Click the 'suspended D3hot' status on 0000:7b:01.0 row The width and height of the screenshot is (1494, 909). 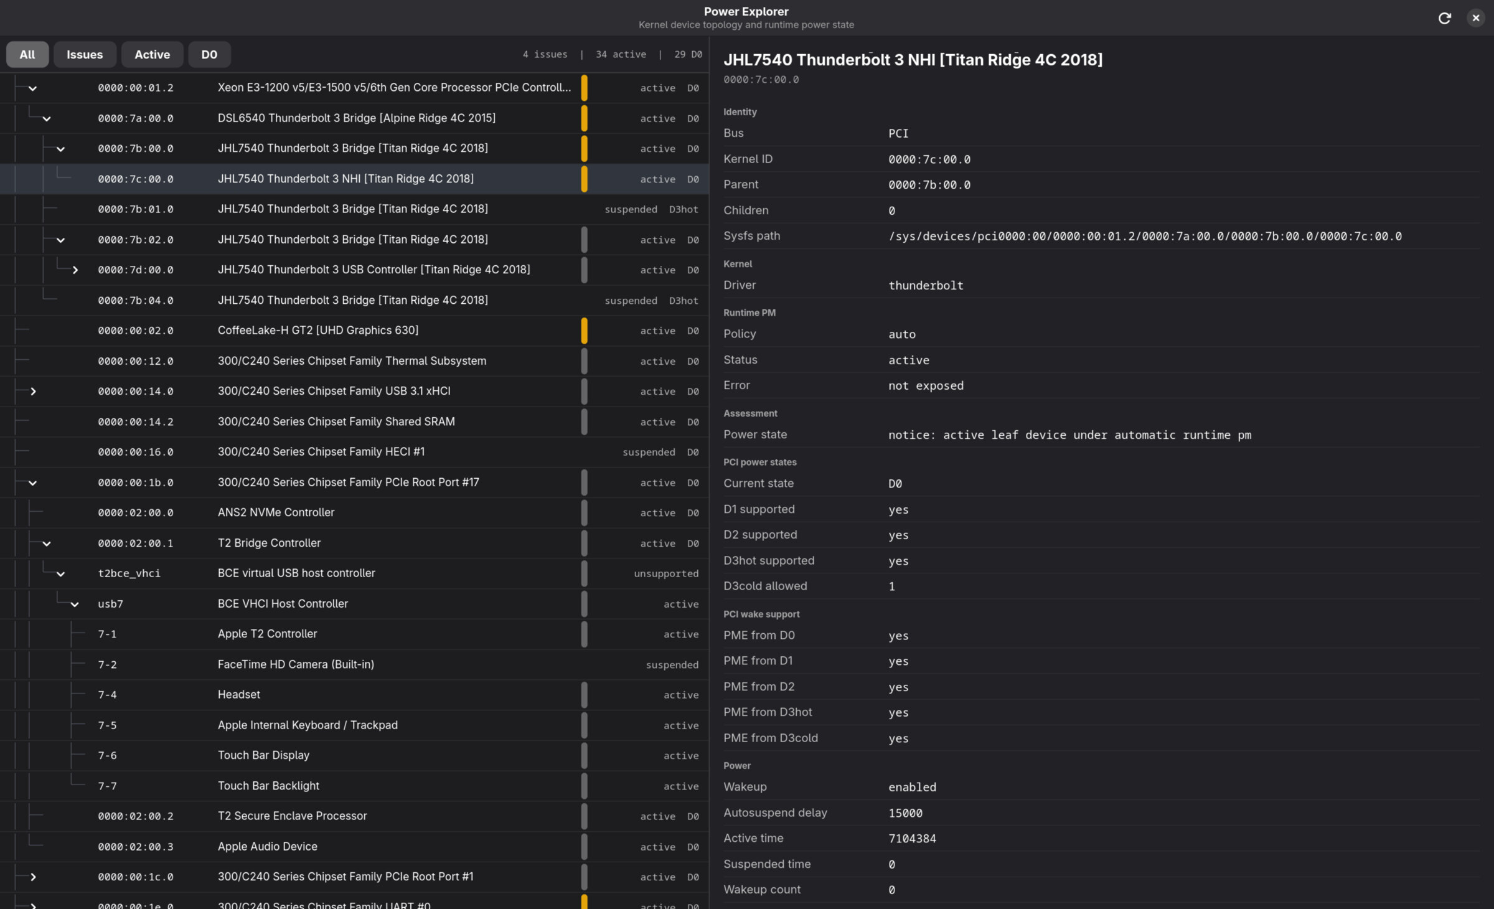651,210
